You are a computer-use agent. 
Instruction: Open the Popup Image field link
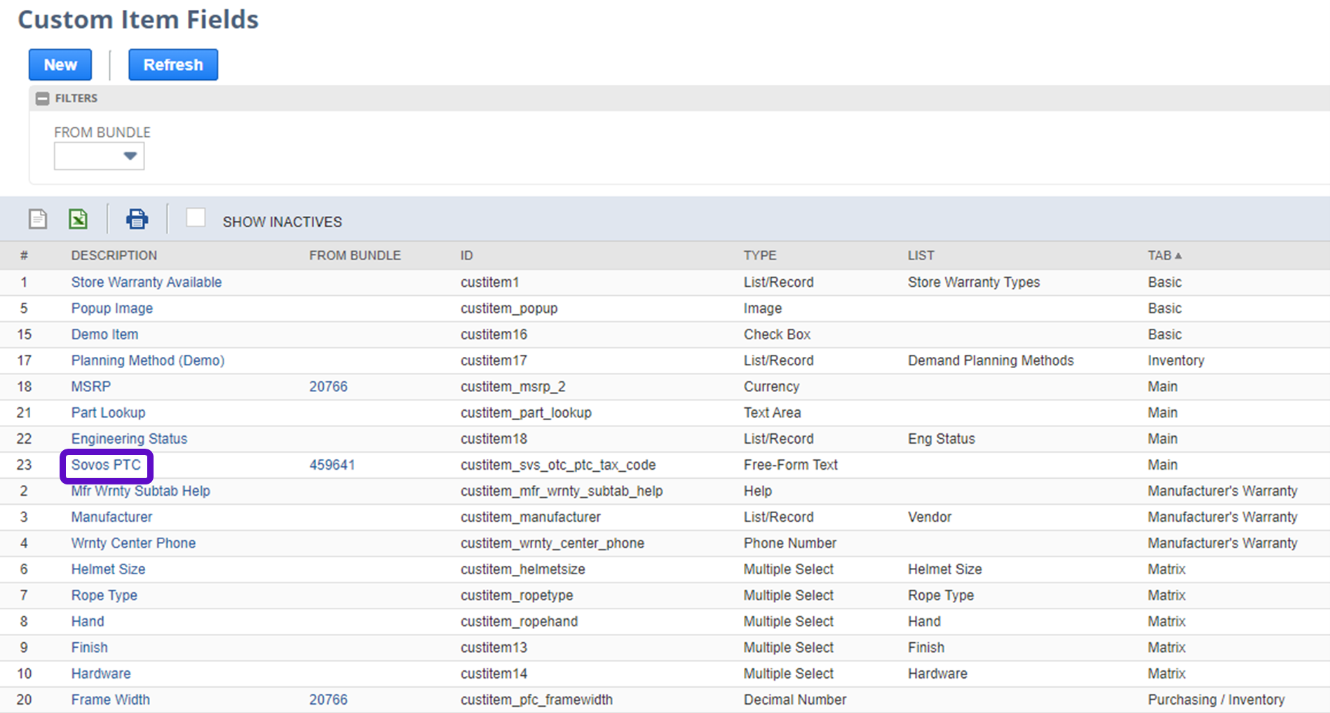coord(111,308)
